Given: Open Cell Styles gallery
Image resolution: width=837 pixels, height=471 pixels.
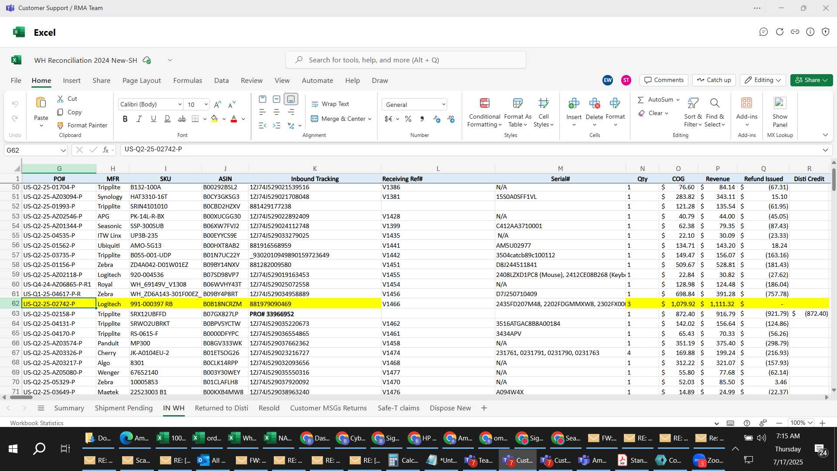Looking at the screenshot, I should pyautogui.click(x=543, y=112).
